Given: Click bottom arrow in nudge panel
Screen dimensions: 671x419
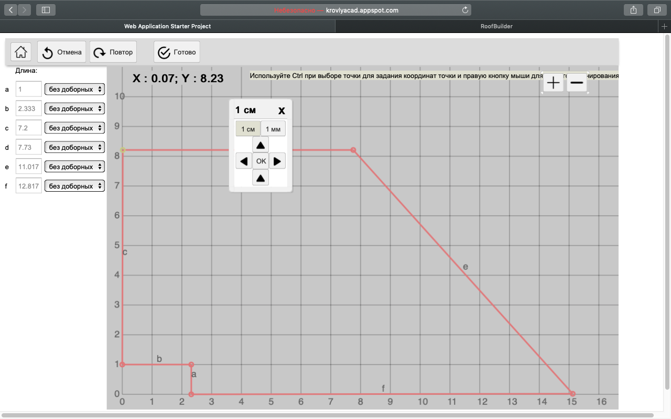Looking at the screenshot, I should (261, 178).
